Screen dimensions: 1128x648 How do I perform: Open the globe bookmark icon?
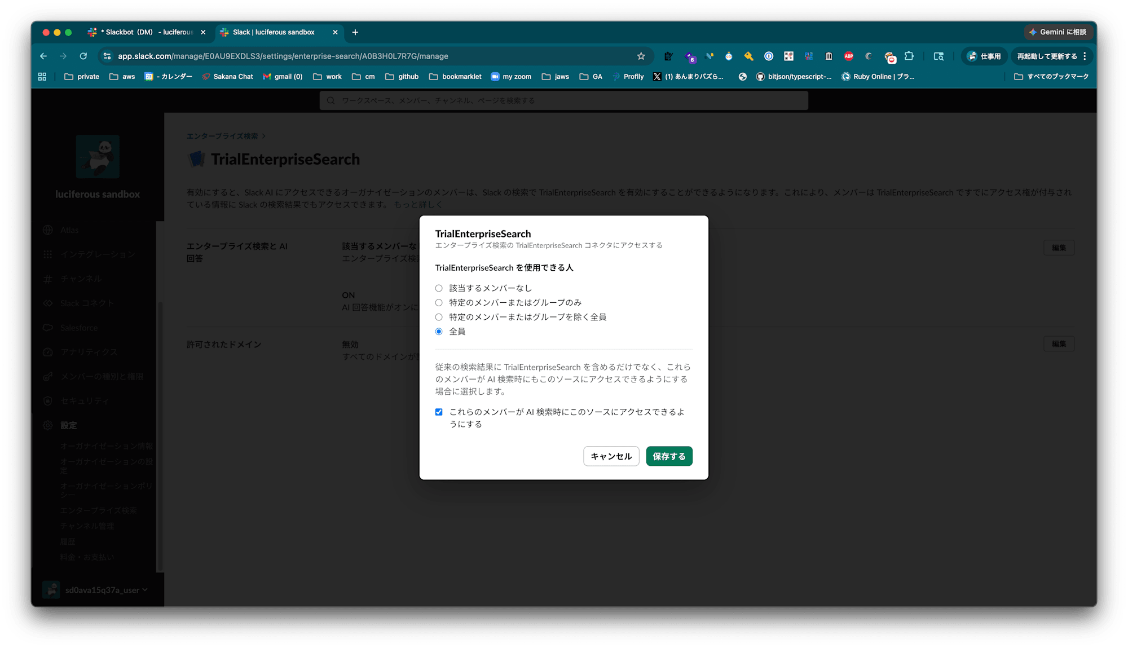(743, 77)
